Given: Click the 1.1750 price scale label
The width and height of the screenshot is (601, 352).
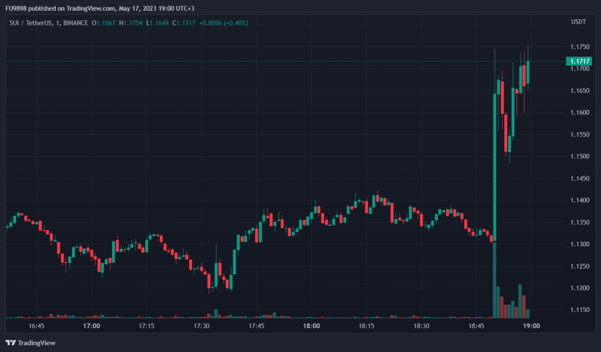Looking at the screenshot, I should (x=578, y=47).
